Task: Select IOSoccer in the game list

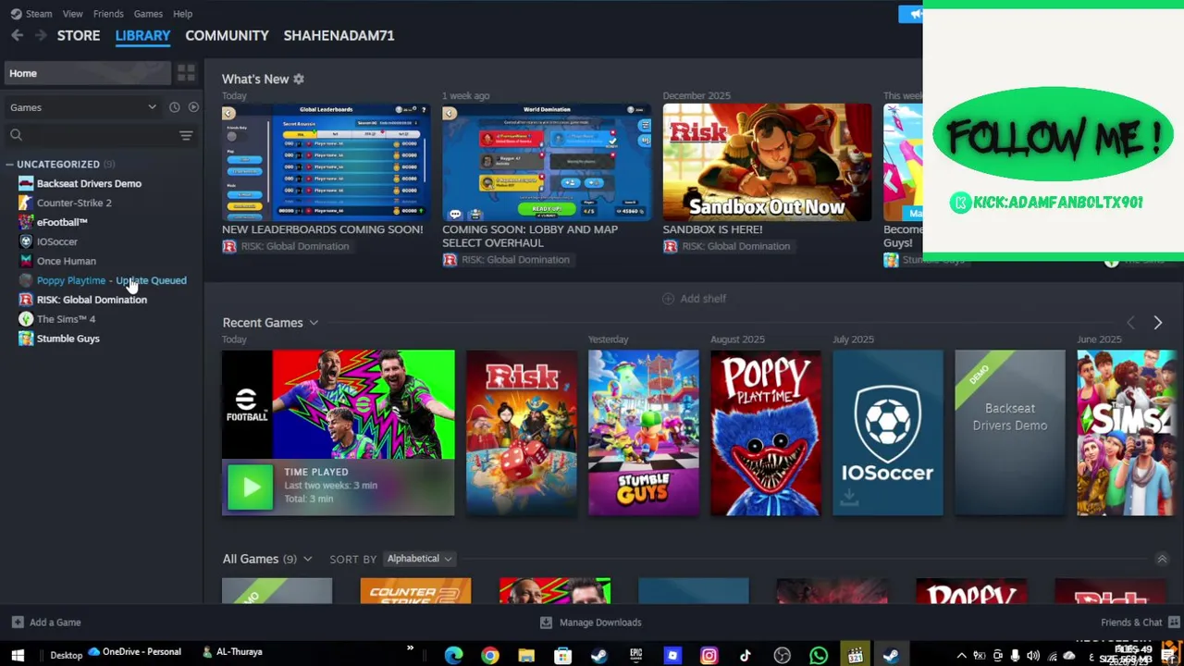Action: (57, 241)
